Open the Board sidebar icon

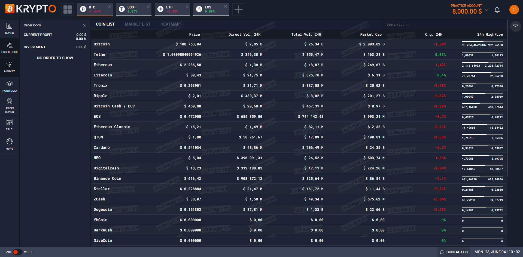pyautogui.click(x=10, y=29)
